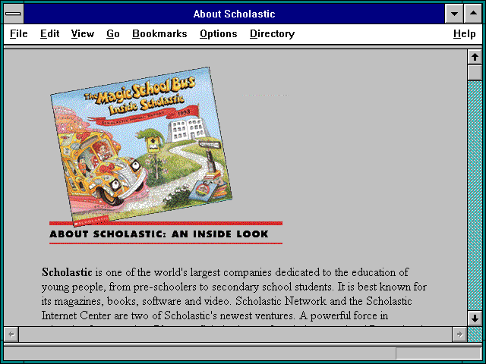Click the text 'Internet Center' in paragraph
486x364 pixels.
(x=76, y=315)
